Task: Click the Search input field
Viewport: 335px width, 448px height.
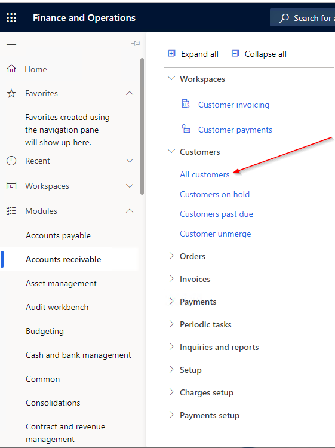Action: click(302, 18)
